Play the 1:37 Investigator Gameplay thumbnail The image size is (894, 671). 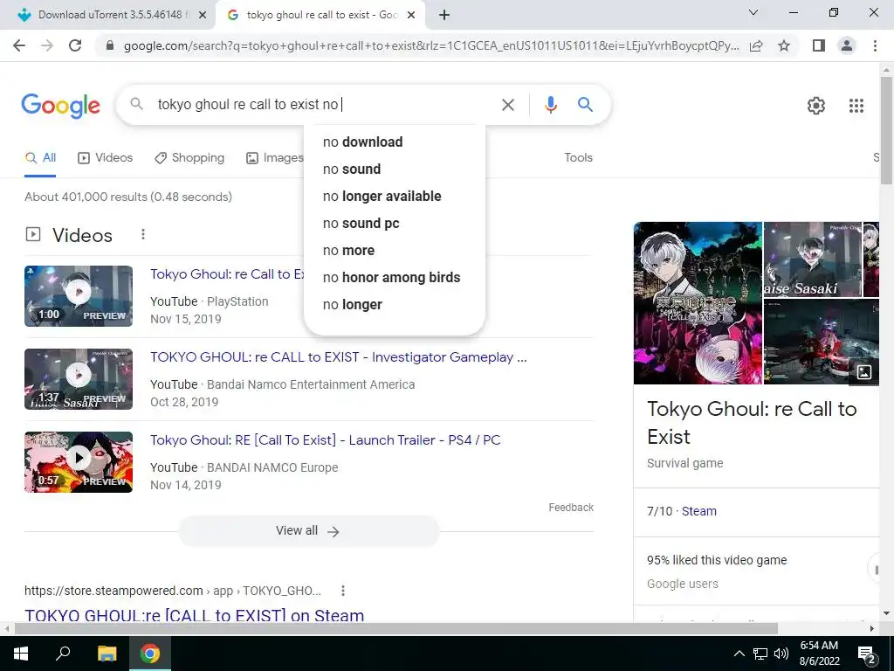point(78,379)
